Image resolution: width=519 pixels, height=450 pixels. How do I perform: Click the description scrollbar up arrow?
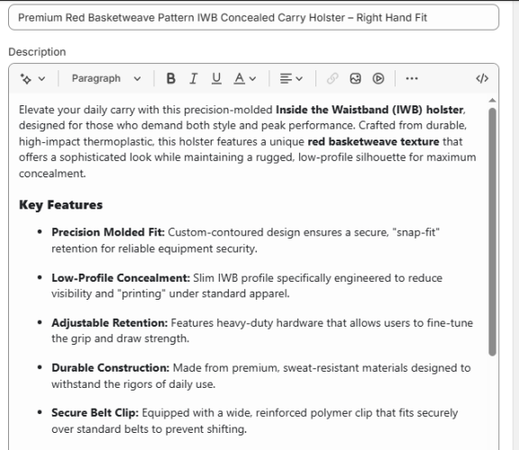[x=492, y=101]
